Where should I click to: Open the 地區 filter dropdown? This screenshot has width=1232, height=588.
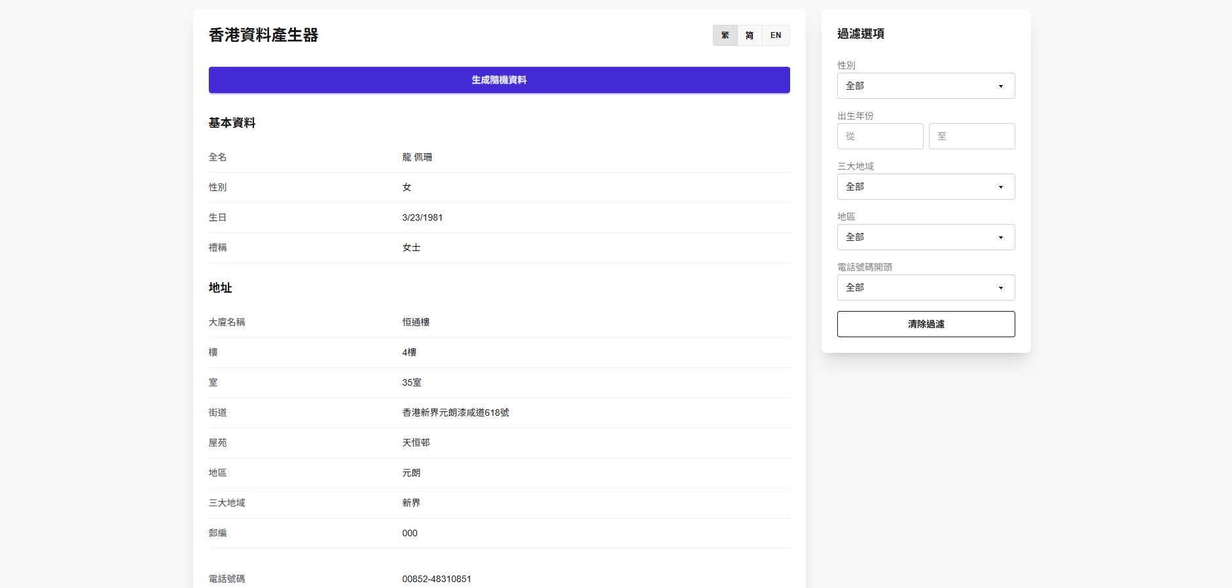(926, 237)
